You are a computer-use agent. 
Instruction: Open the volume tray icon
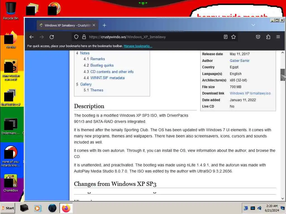259,208
